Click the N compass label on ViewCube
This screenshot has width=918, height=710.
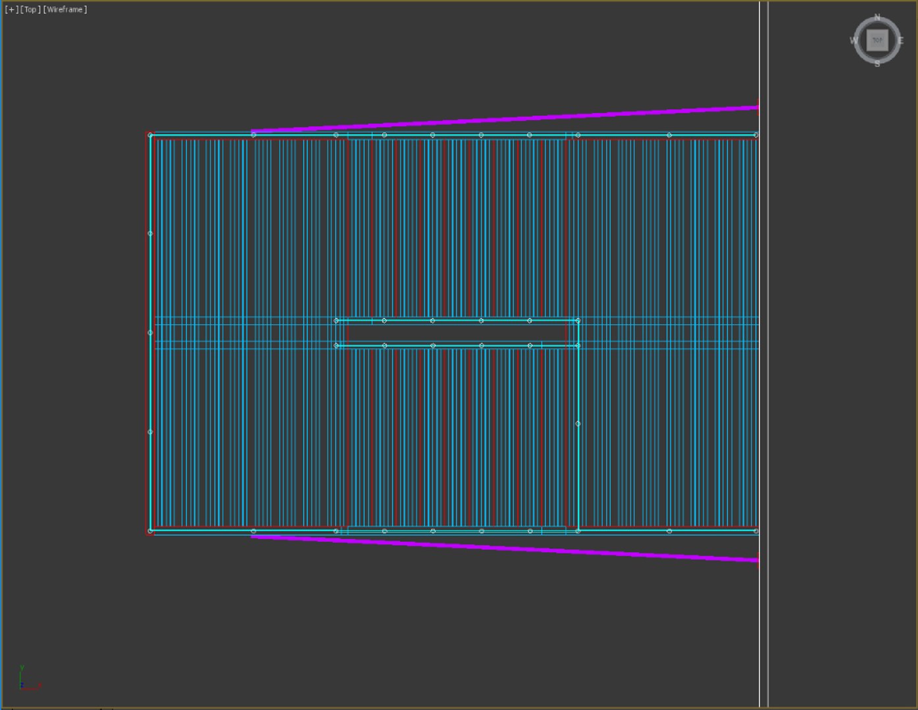877,18
